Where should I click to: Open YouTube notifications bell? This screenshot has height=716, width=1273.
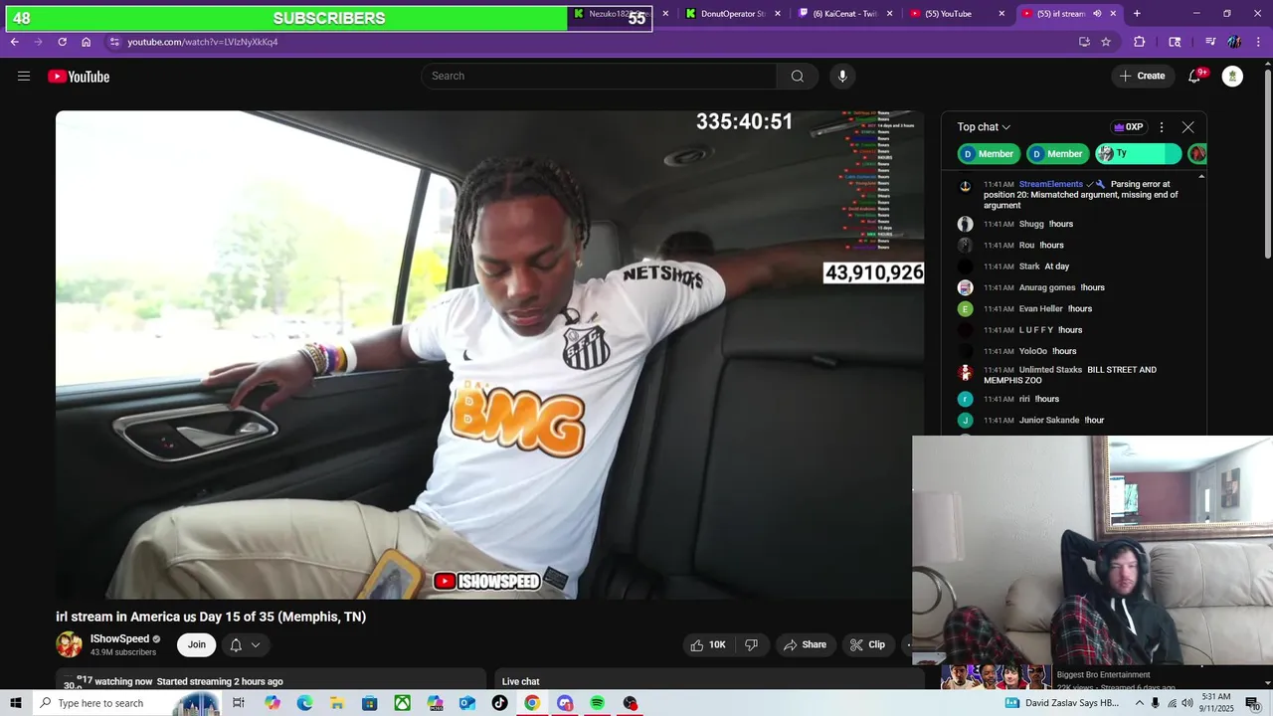(1194, 77)
